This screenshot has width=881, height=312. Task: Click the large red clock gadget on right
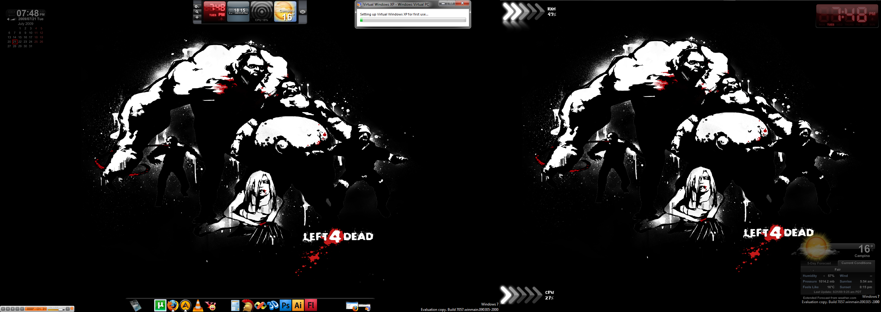coord(847,16)
